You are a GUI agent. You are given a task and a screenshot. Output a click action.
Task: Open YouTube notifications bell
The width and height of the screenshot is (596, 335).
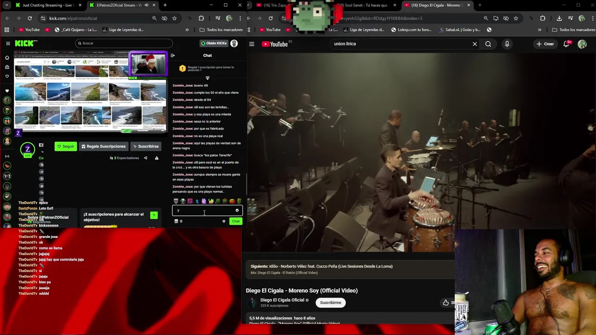click(x=566, y=44)
